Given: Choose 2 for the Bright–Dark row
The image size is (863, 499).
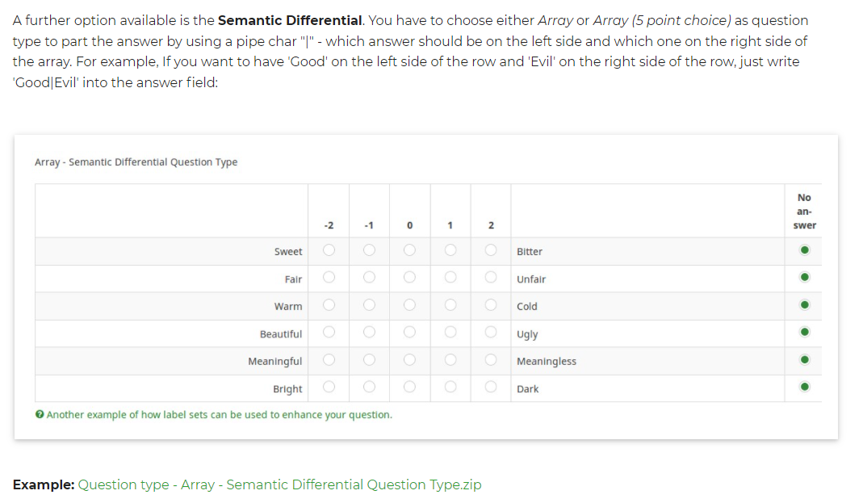Looking at the screenshot, I should [490, 388].
